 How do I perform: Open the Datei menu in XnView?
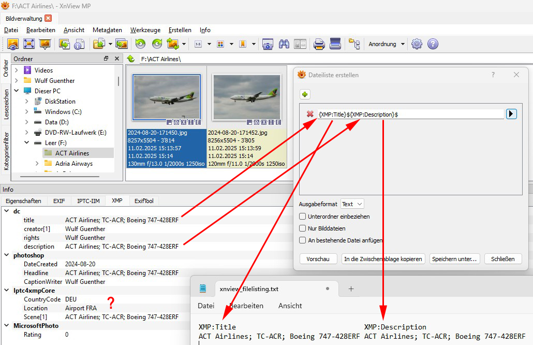tap(11, 30)
